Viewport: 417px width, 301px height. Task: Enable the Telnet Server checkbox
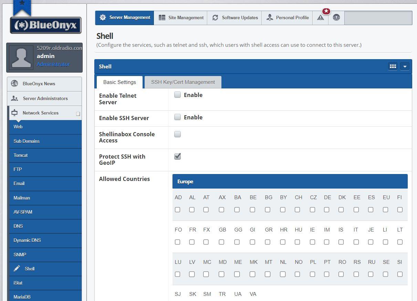tap(177, 95)
